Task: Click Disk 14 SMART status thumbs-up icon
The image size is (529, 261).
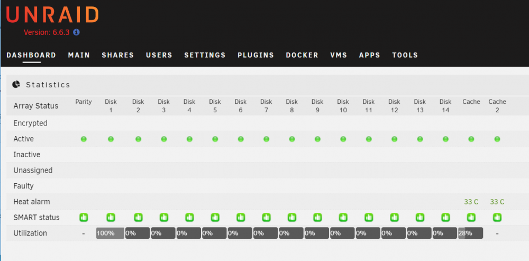Action: click(445, 218)
